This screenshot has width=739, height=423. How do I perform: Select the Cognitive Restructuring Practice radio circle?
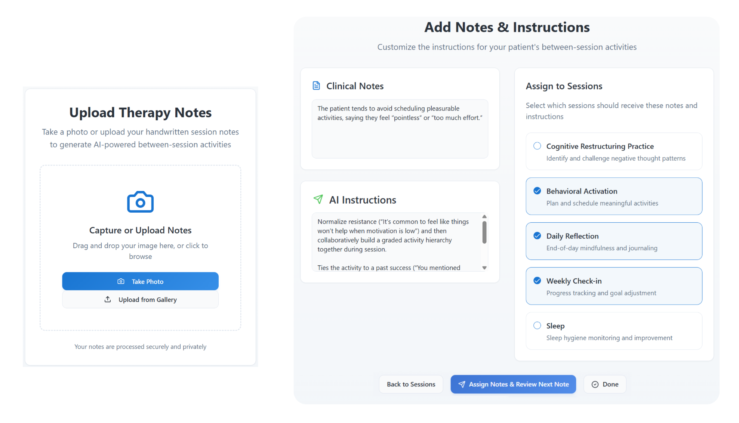537,146
